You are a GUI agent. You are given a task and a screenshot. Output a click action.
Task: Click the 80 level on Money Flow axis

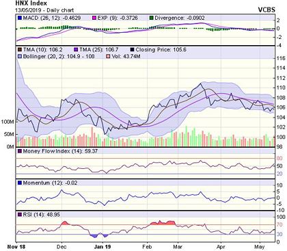click(x=279, y=158)
